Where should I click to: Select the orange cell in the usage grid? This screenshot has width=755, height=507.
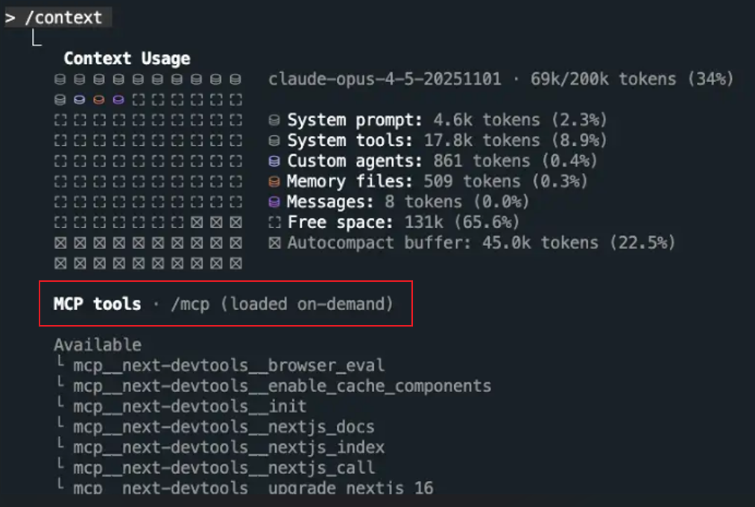coord(99,100)
